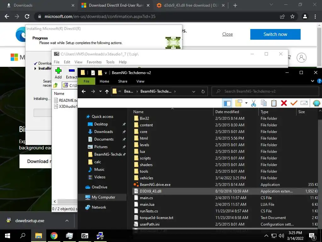Expand the Explorer ribbon chevron

pos(312,81)
